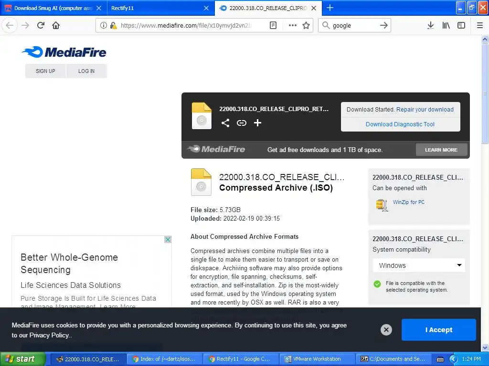Open Download Diagnostic Tool link
The width and height of the screenshot is (489, 366).
point(400,124)
